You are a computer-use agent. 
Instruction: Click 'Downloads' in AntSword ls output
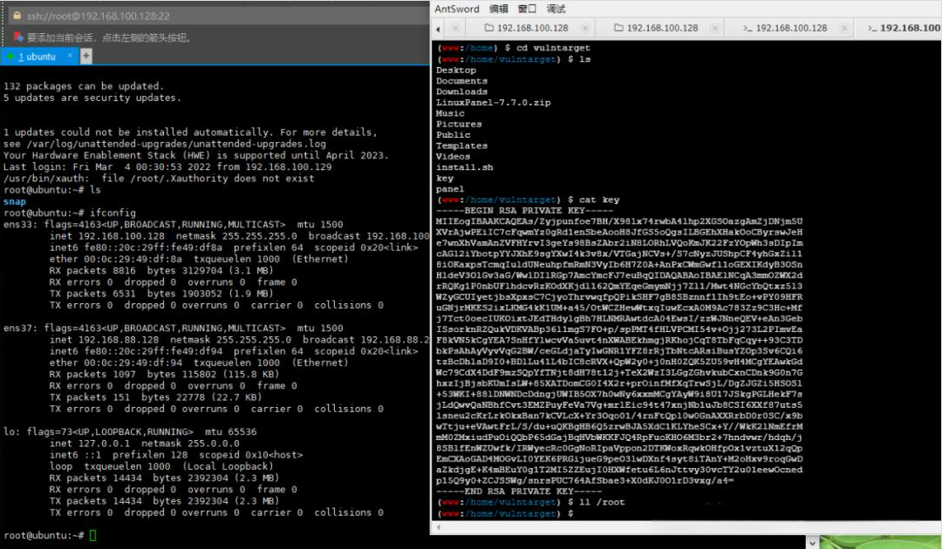(461, 91)
